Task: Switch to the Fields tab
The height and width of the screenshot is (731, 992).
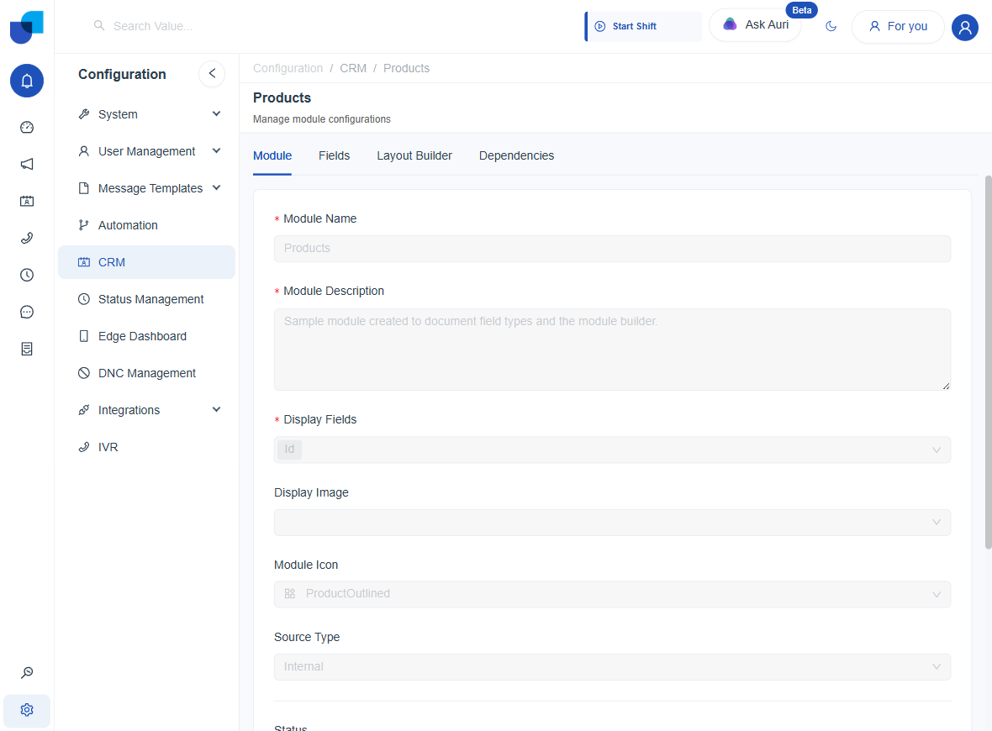Action: click(334, 155)
